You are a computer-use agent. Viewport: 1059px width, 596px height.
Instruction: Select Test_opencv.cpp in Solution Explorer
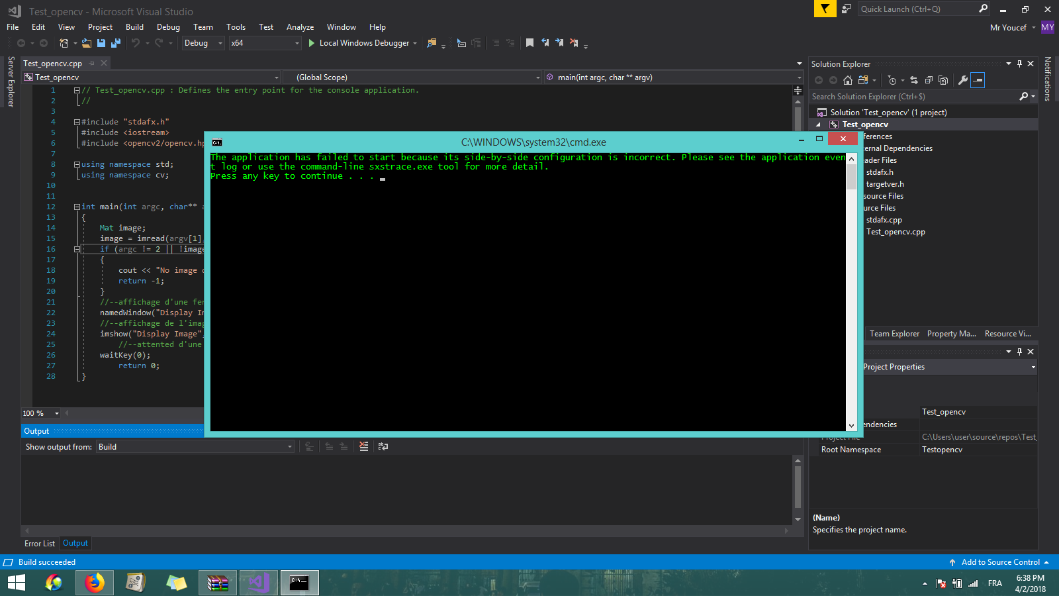(896, 232)
